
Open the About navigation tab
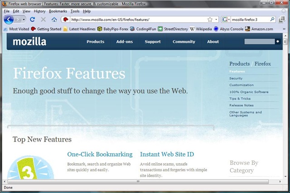[x=213, y=42]
